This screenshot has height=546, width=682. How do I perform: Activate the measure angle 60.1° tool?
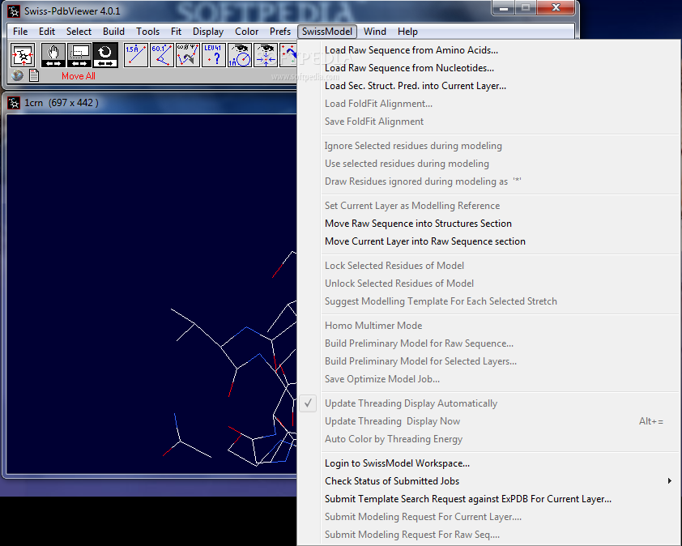[162, 55]
